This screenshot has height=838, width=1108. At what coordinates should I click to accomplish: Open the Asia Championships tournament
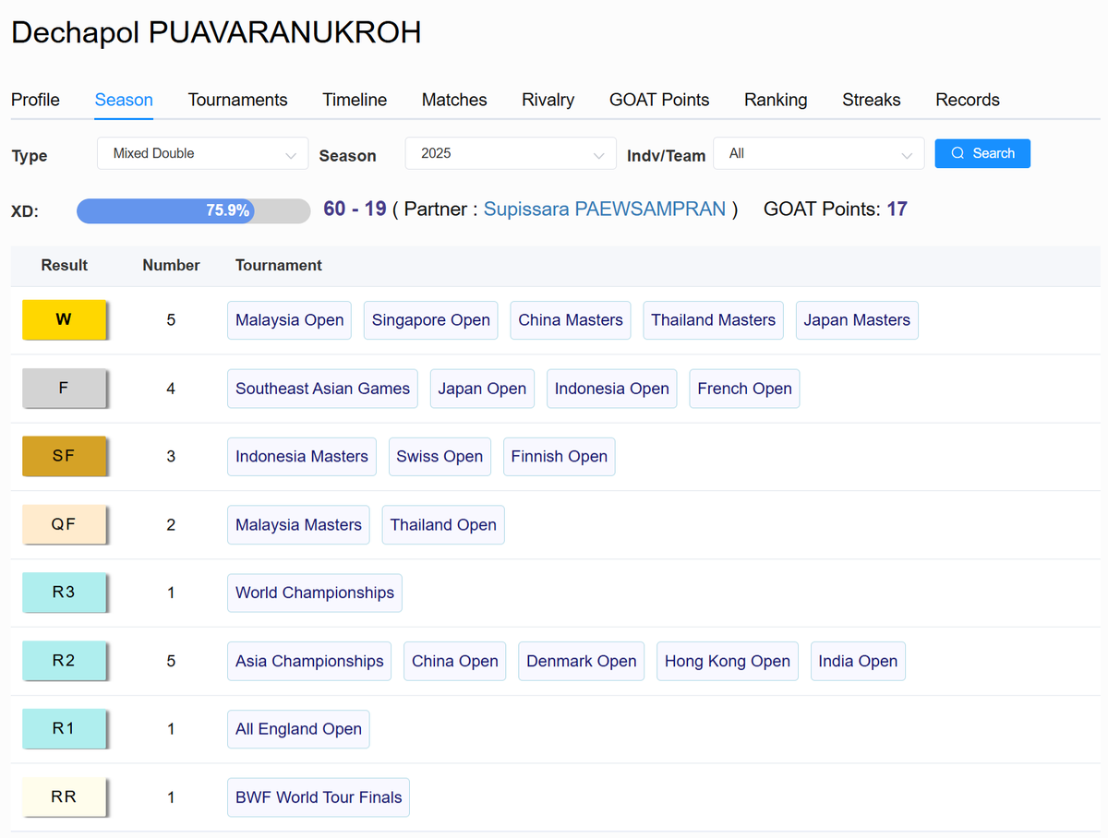pos(309,661)
